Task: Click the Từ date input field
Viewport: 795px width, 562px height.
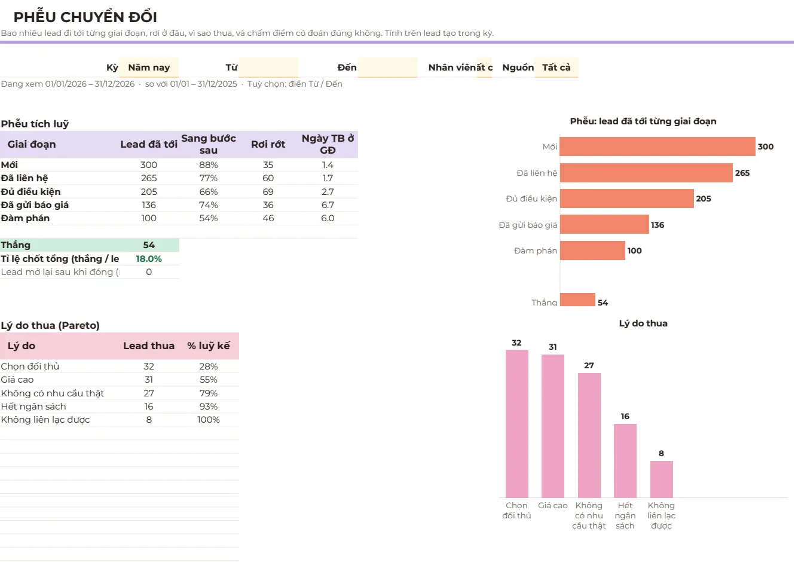Action: point(268,68)
